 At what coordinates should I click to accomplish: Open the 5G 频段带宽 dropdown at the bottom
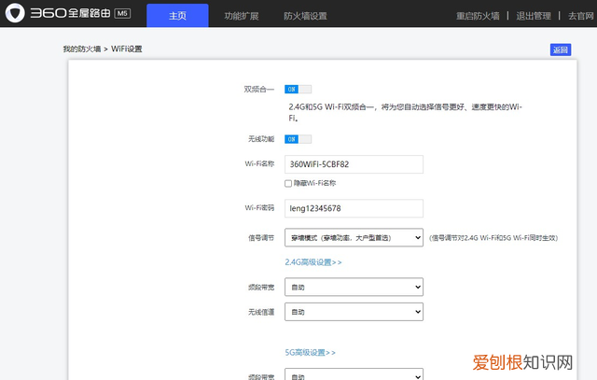(354, 374)
